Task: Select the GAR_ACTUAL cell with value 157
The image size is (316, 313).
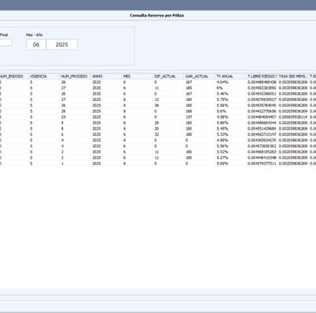Action: click(189, 117)
